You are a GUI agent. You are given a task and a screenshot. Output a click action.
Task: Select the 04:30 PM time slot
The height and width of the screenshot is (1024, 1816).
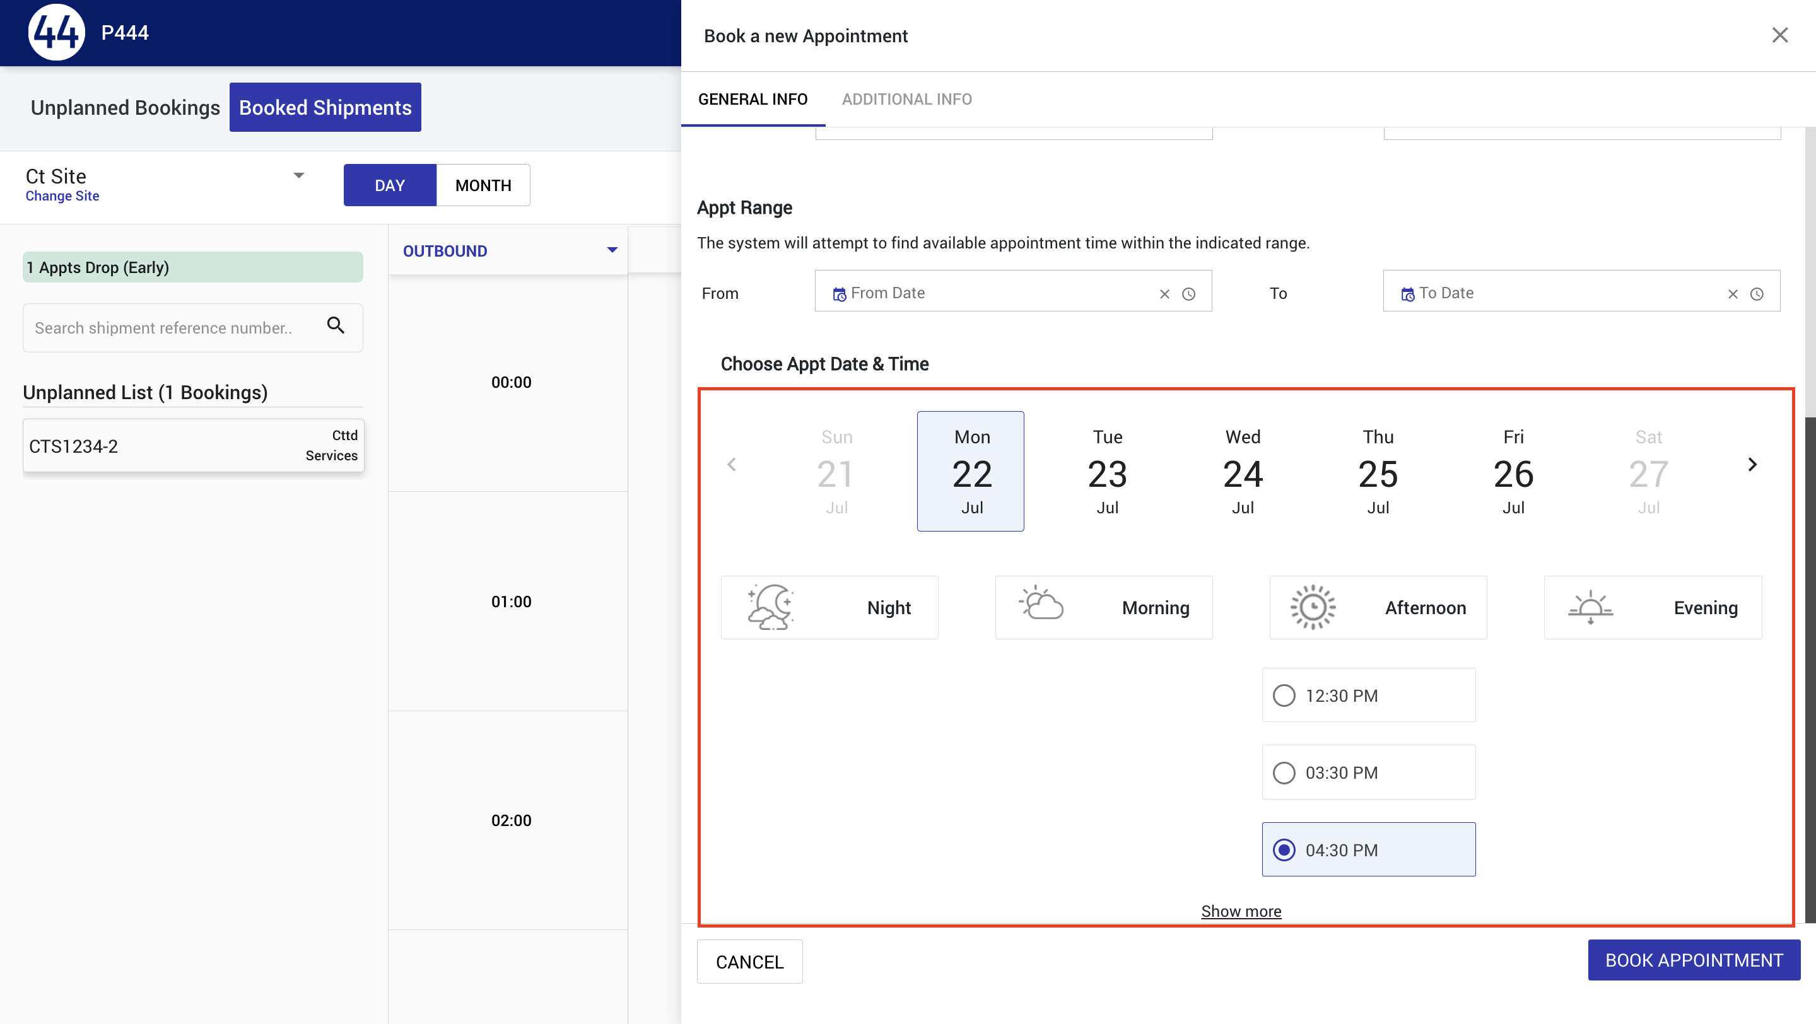tap(1368, 849)
